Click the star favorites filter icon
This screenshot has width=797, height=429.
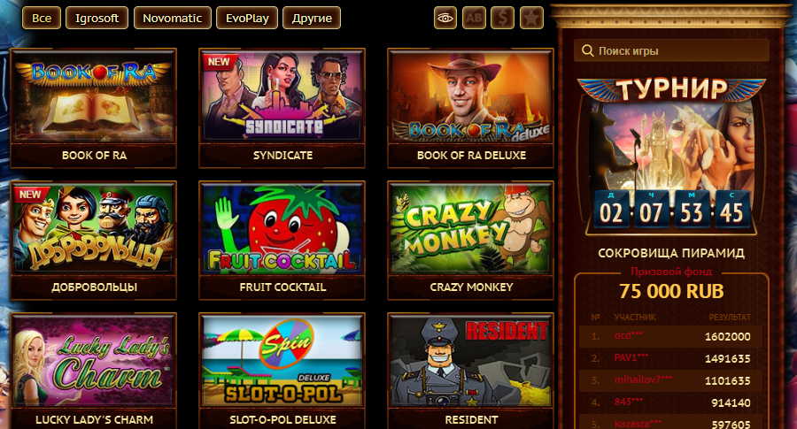click(531, 19)
